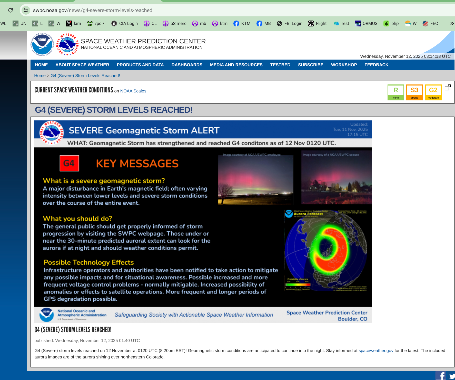
Task: Click the S3 strong solar radiation indicator
Action: pos(414,92)
